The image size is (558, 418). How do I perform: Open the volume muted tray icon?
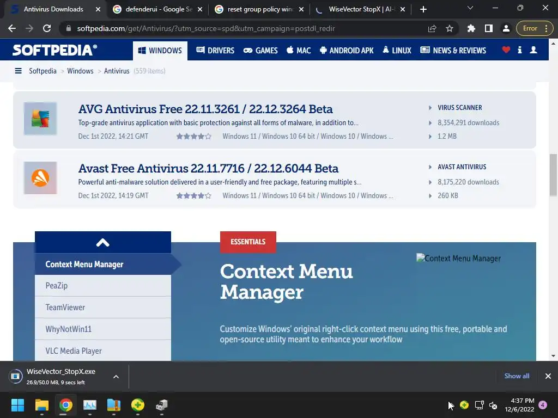[493, 405]
